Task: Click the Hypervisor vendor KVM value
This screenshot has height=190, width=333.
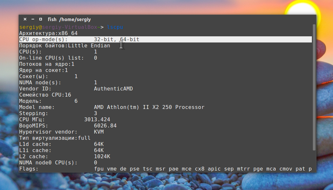Action: click(99, 132)
